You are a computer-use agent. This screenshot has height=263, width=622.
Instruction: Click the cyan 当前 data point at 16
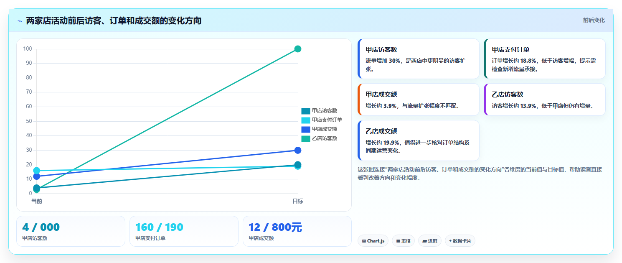point(37,171)
